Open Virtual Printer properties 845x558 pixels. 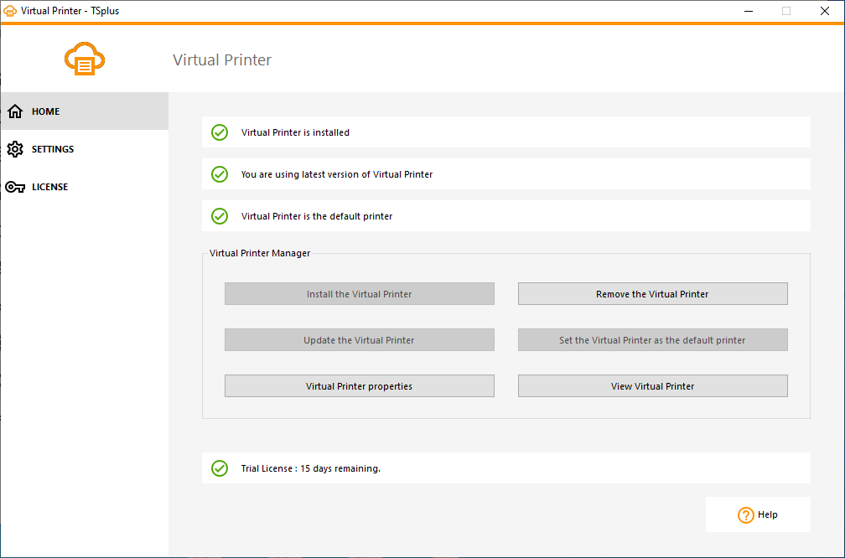click(x=359, y=386)
